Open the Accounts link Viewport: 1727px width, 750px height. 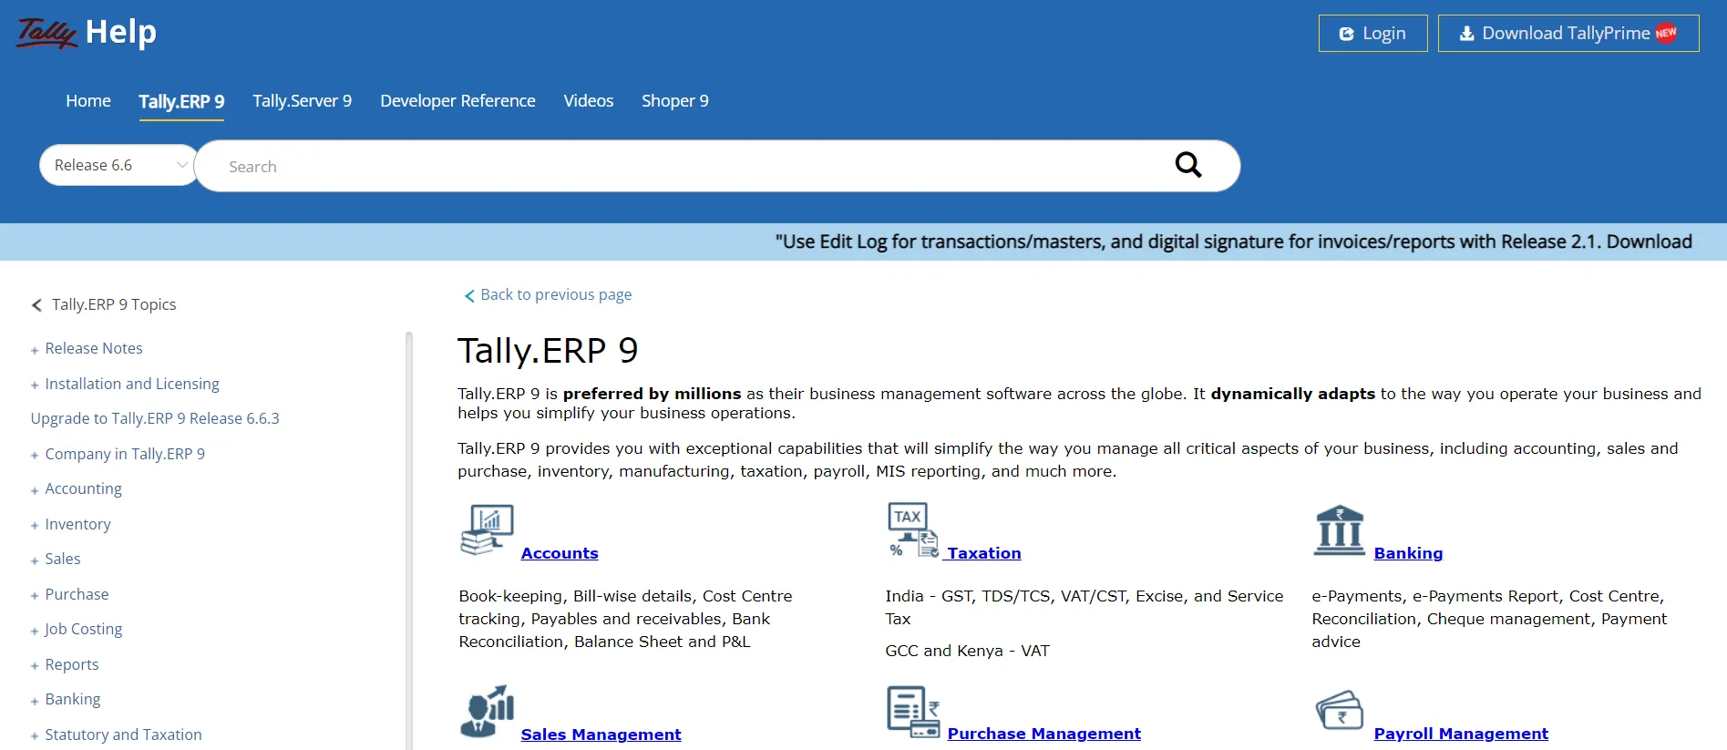click(x=560, y=553)
